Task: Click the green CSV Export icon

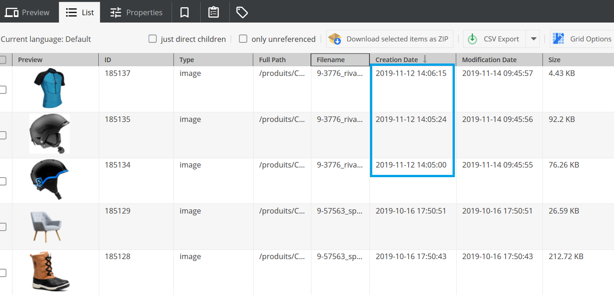Action: point(472,39)
